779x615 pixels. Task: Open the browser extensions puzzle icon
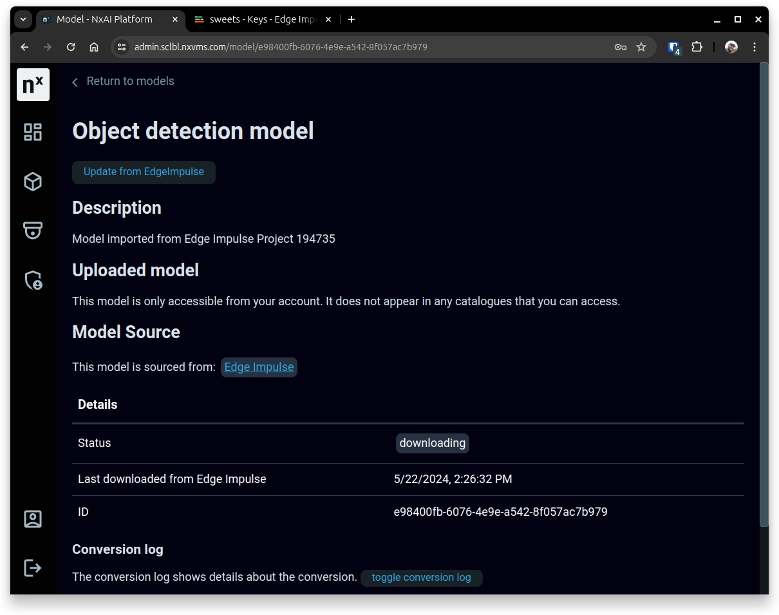click(697, 47)
